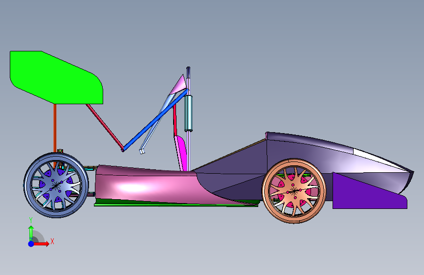Click the red X label of triad
The height and width of the screenshot is (275, 424).
[x=52, y=241]
